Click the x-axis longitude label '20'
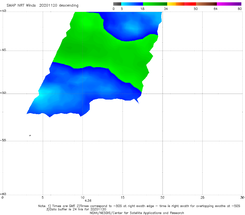This screenshot has width=245, height=215. (162, 197)
